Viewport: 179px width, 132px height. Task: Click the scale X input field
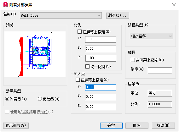click(x=101, y=39)
